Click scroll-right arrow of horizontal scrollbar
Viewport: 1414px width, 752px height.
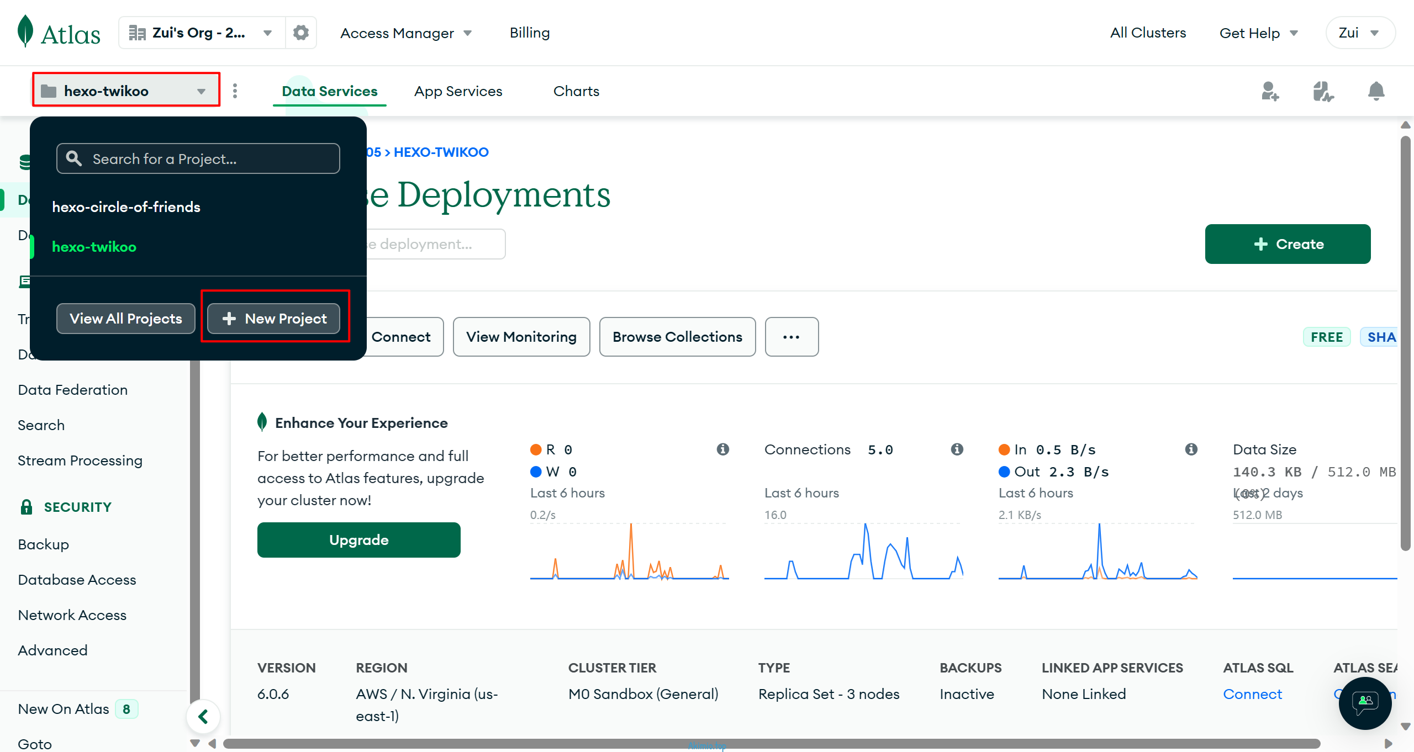(1389, 744)
